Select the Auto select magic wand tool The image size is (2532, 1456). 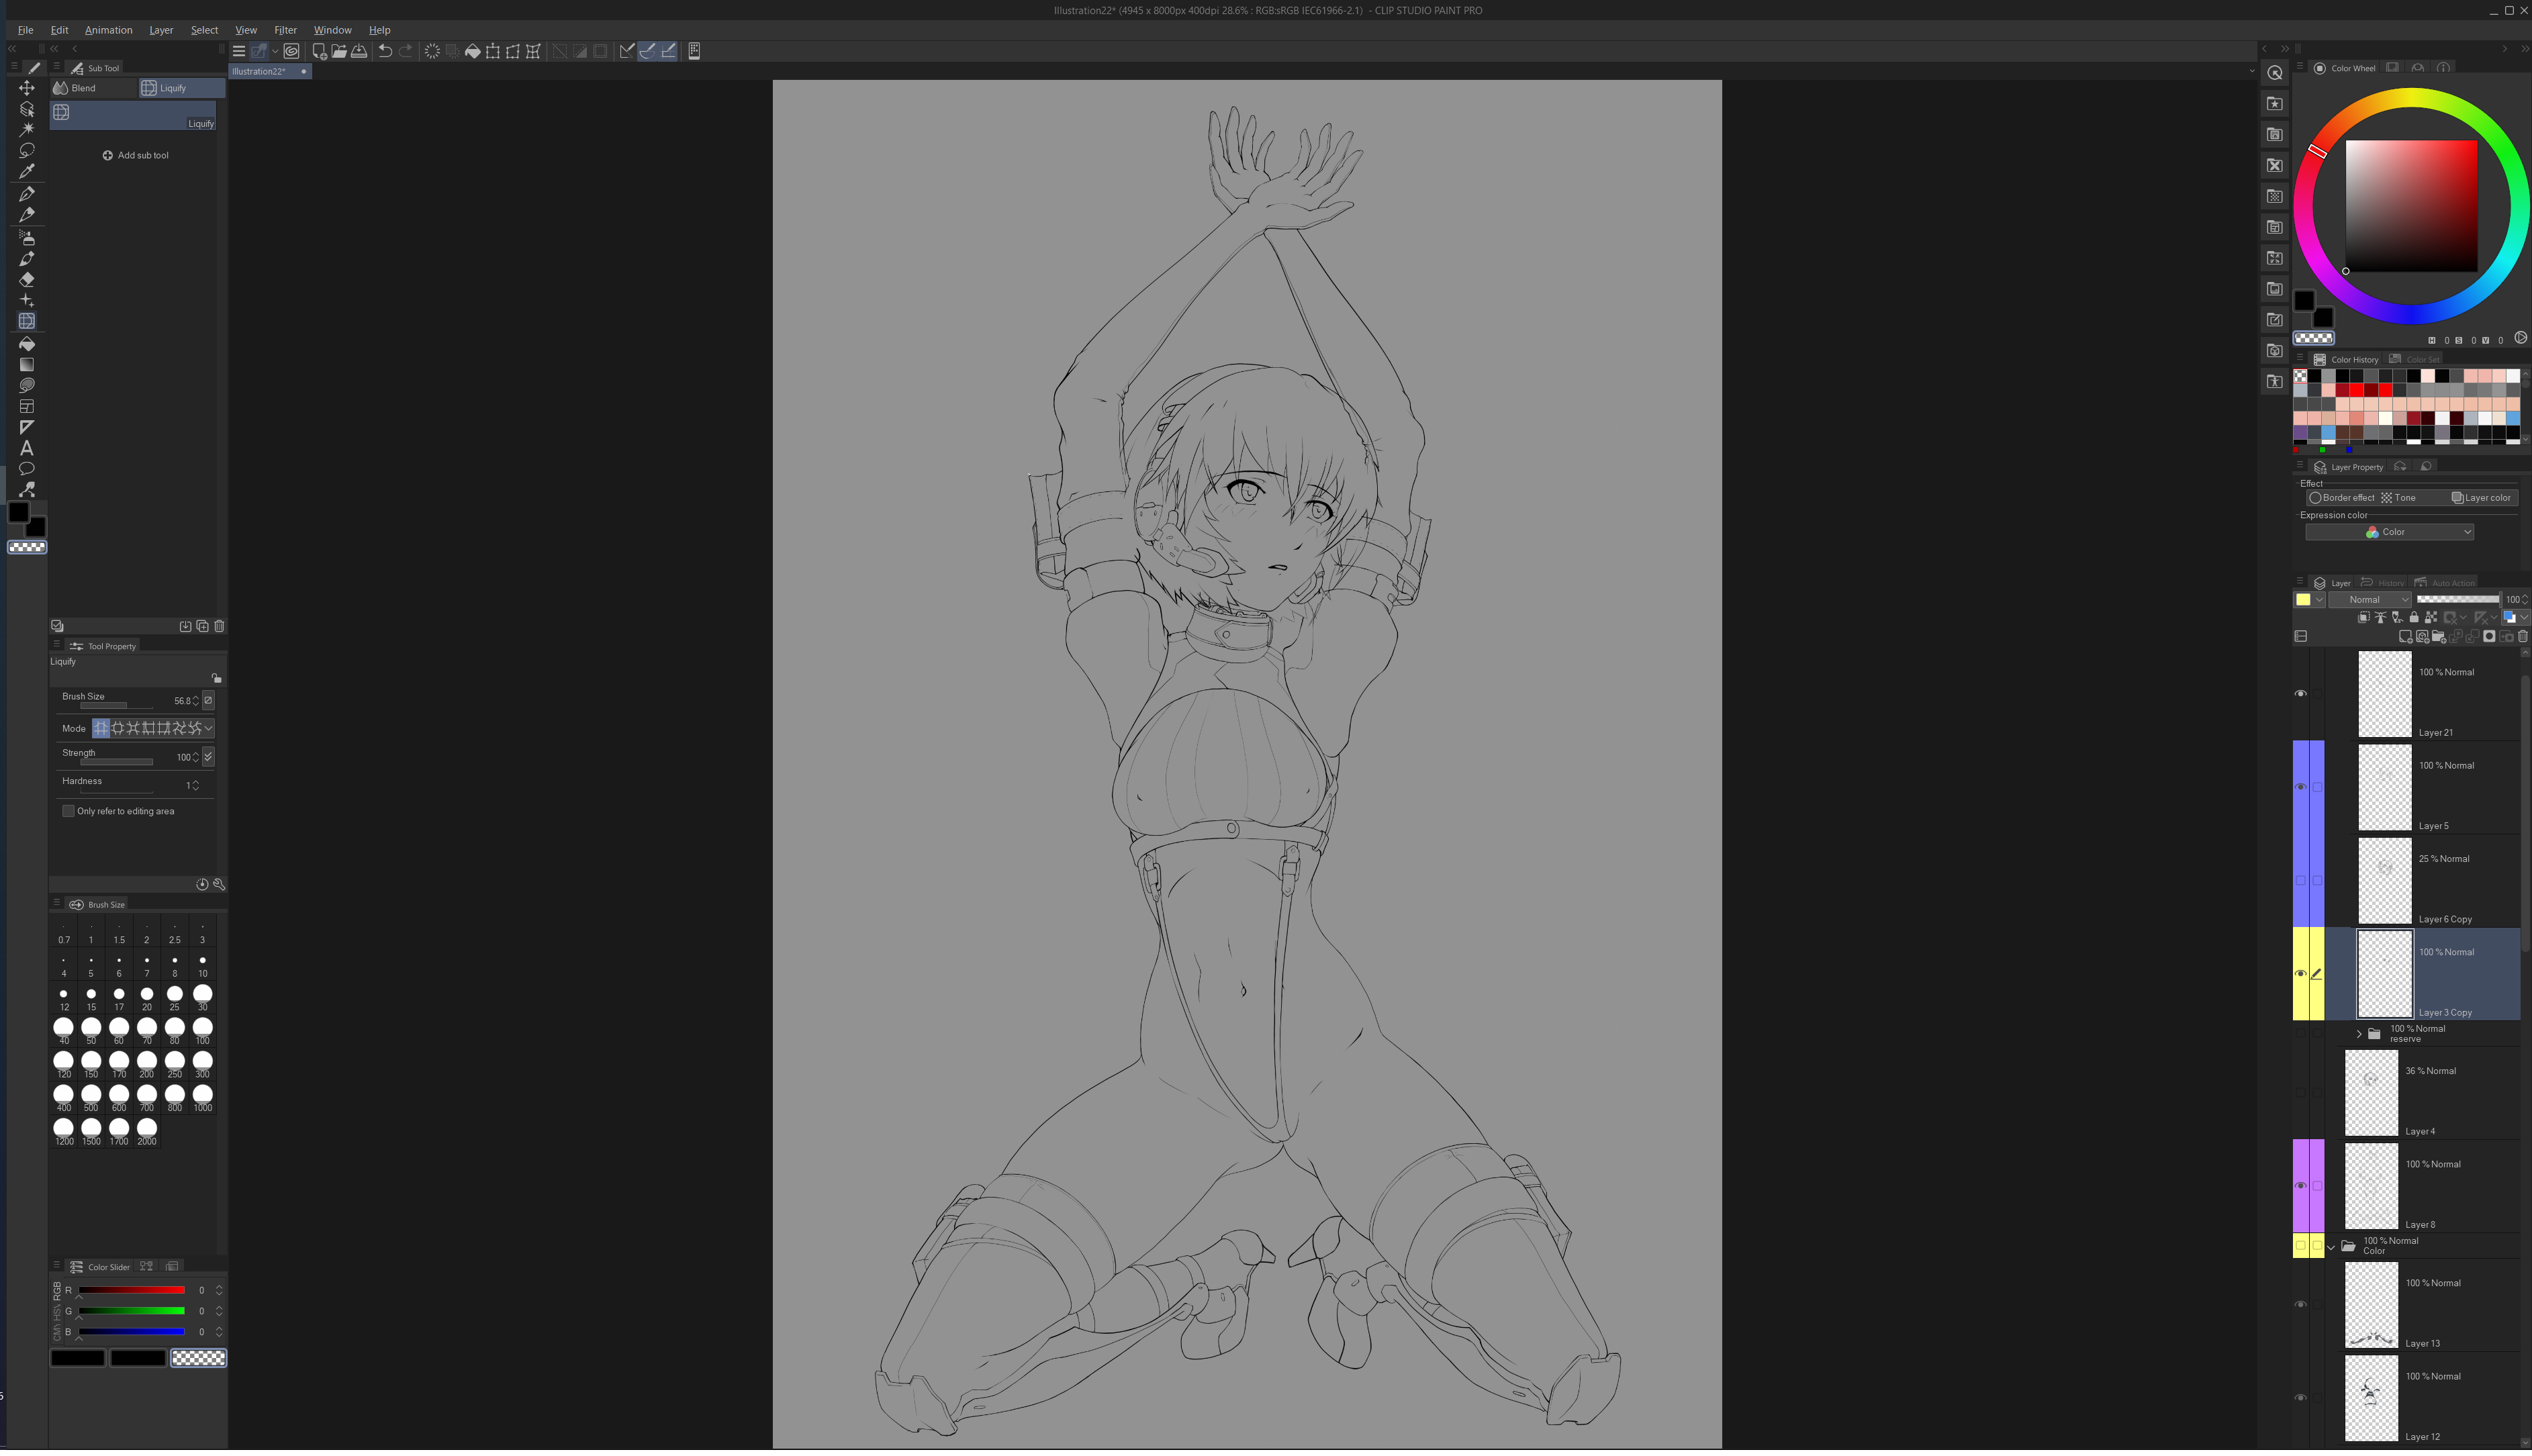27,129
